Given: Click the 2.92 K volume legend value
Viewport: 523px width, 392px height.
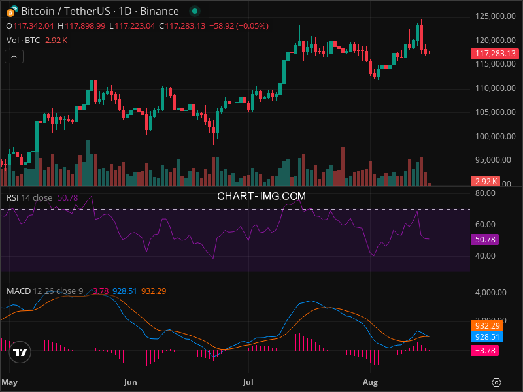Looking at the screenshot, I should pos(56,41).
